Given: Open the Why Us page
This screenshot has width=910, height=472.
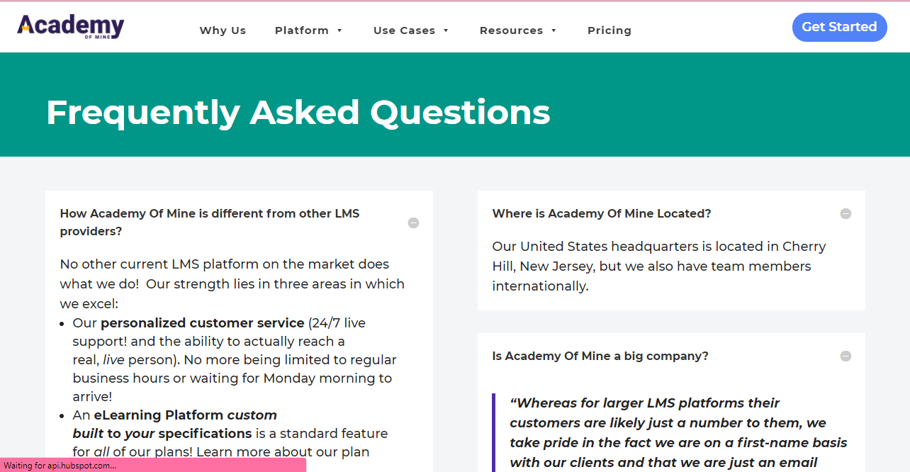Looking at the screenshot, I should click(x=223, y=30).
